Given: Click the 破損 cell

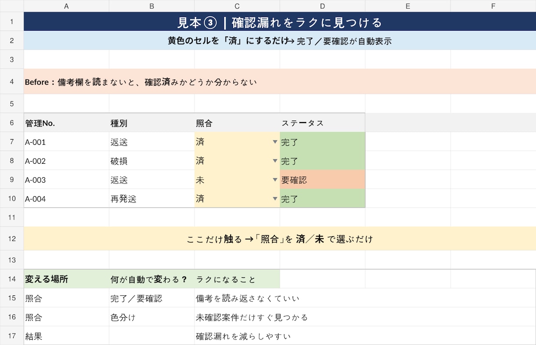Looking at the screenshot, I should pyautogui.click(x=152, y=161).
